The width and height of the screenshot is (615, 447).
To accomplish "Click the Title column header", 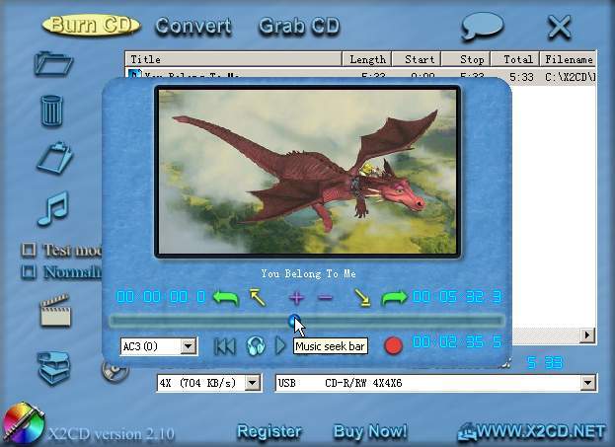I will (x=234, y=59).
